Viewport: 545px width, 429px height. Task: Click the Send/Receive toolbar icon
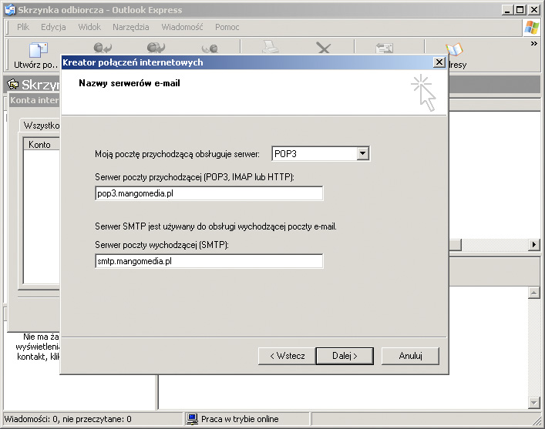coord(385,48)
